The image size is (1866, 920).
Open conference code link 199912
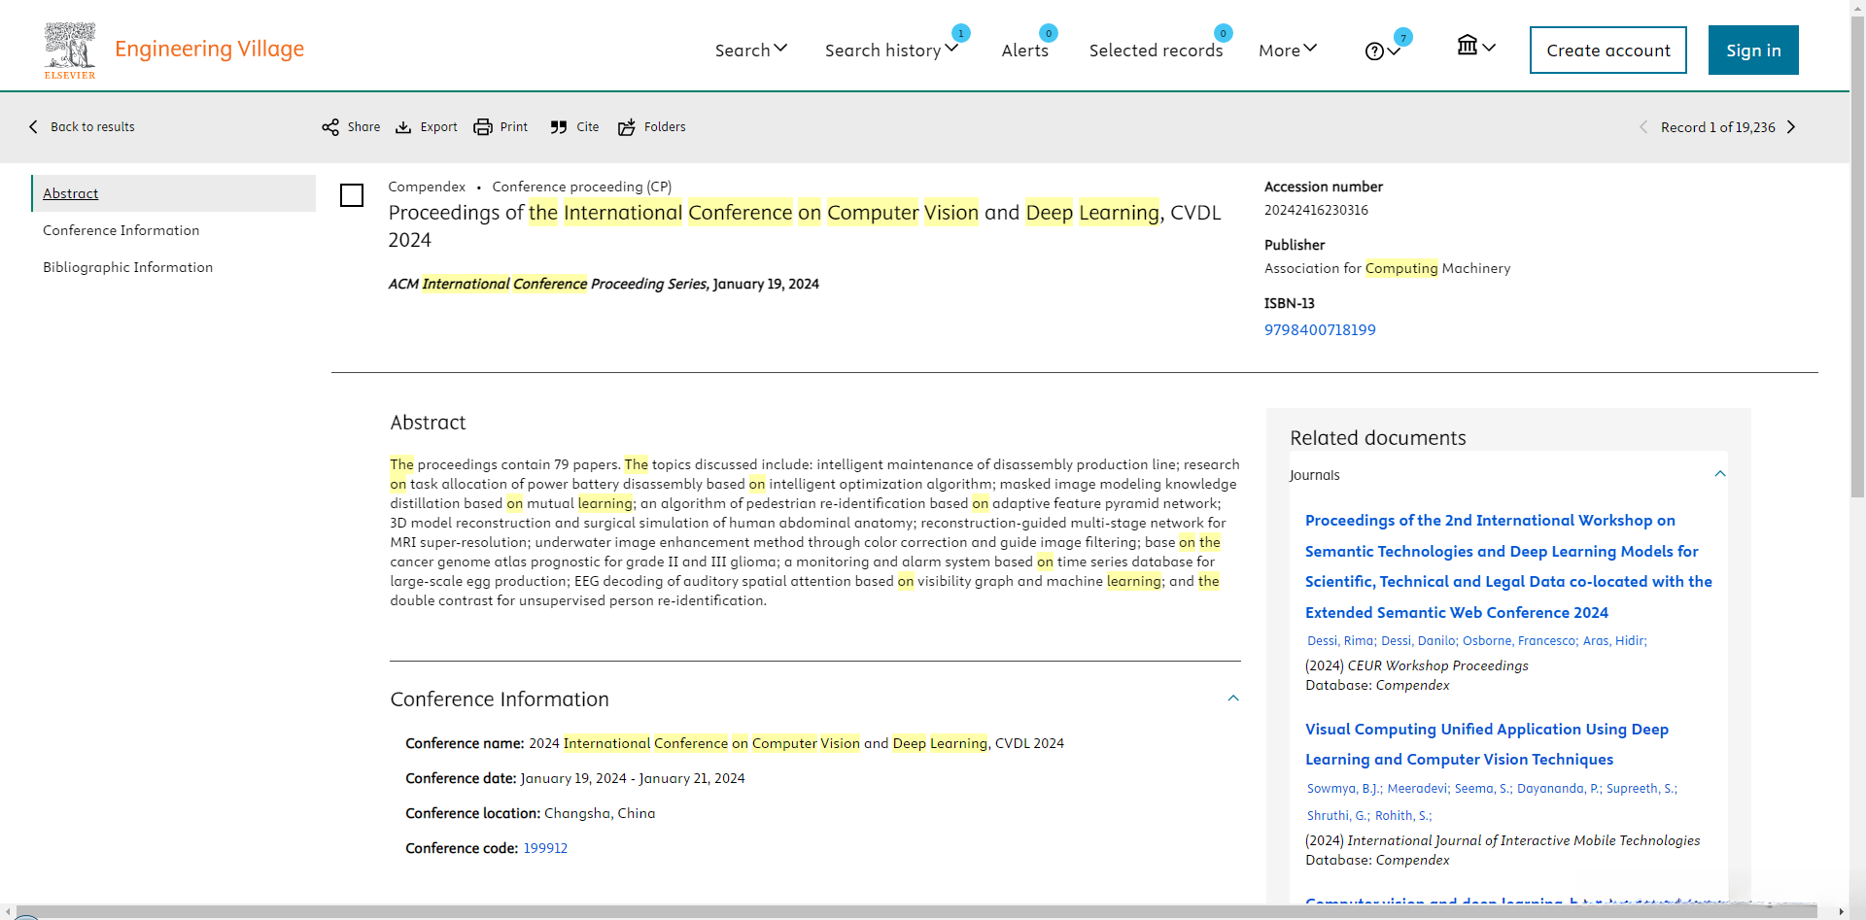pos(545,848)
